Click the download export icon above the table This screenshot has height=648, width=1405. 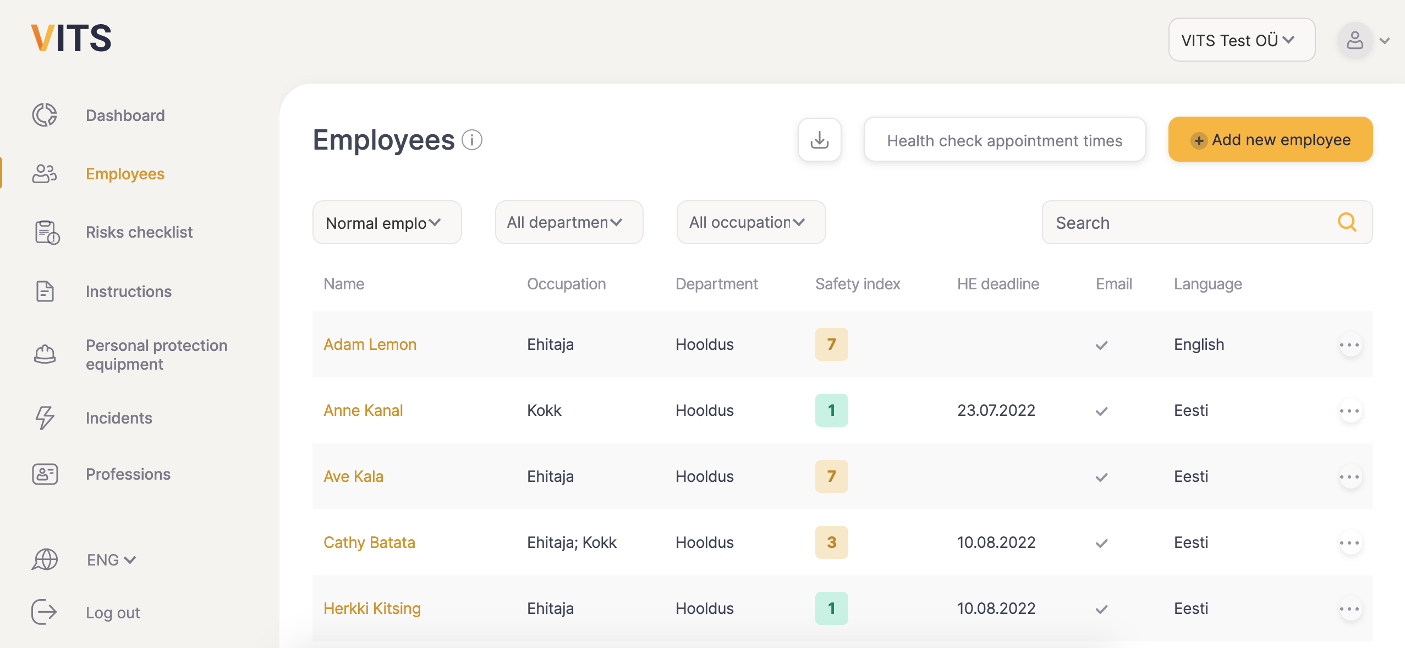[819, 139]
